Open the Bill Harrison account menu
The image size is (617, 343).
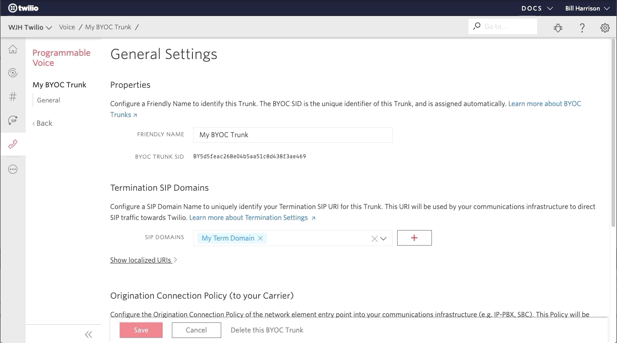pos(587,8)
